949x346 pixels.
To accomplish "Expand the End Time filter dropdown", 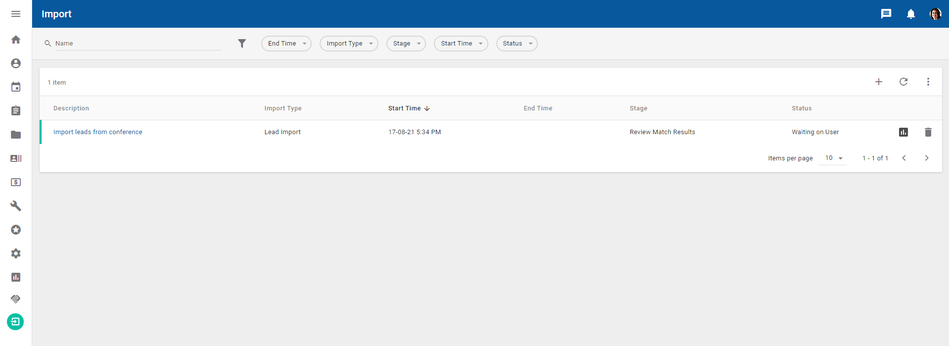I will pyautogui.click(x=286, y=44).
